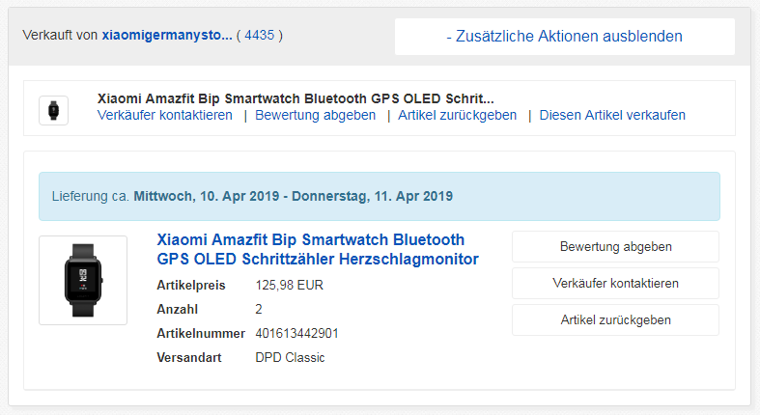Click the delivery date banner
This screenshot has height=415, width=760.
[379, 196]
